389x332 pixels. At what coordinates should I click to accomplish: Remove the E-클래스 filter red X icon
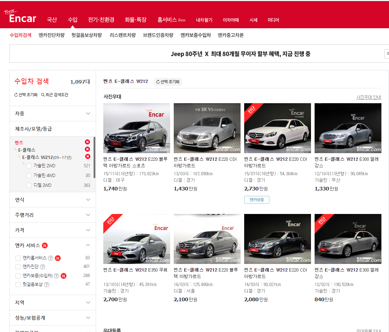[x=87, y=149]
